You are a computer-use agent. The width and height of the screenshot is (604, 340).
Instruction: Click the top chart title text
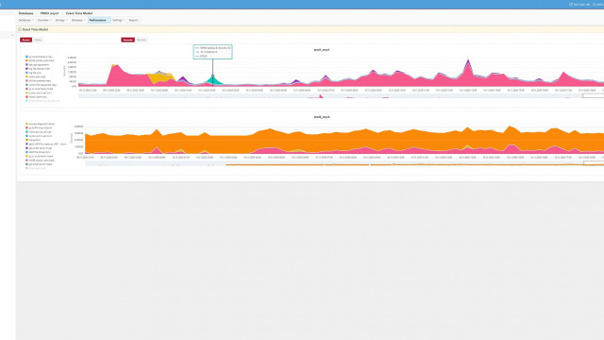[322, 50]
